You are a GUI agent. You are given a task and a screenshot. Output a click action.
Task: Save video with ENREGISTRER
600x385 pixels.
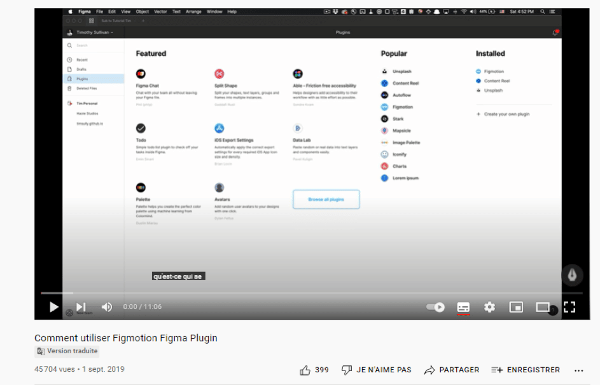coord(526,370)
